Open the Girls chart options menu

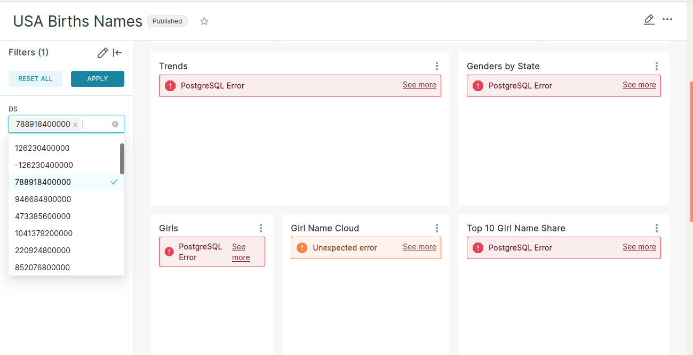point(261,228)
